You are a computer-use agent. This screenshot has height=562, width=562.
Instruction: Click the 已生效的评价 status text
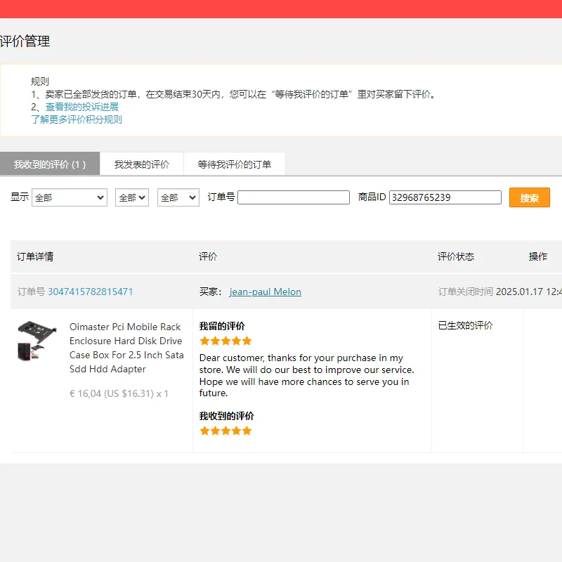[465, 325]
